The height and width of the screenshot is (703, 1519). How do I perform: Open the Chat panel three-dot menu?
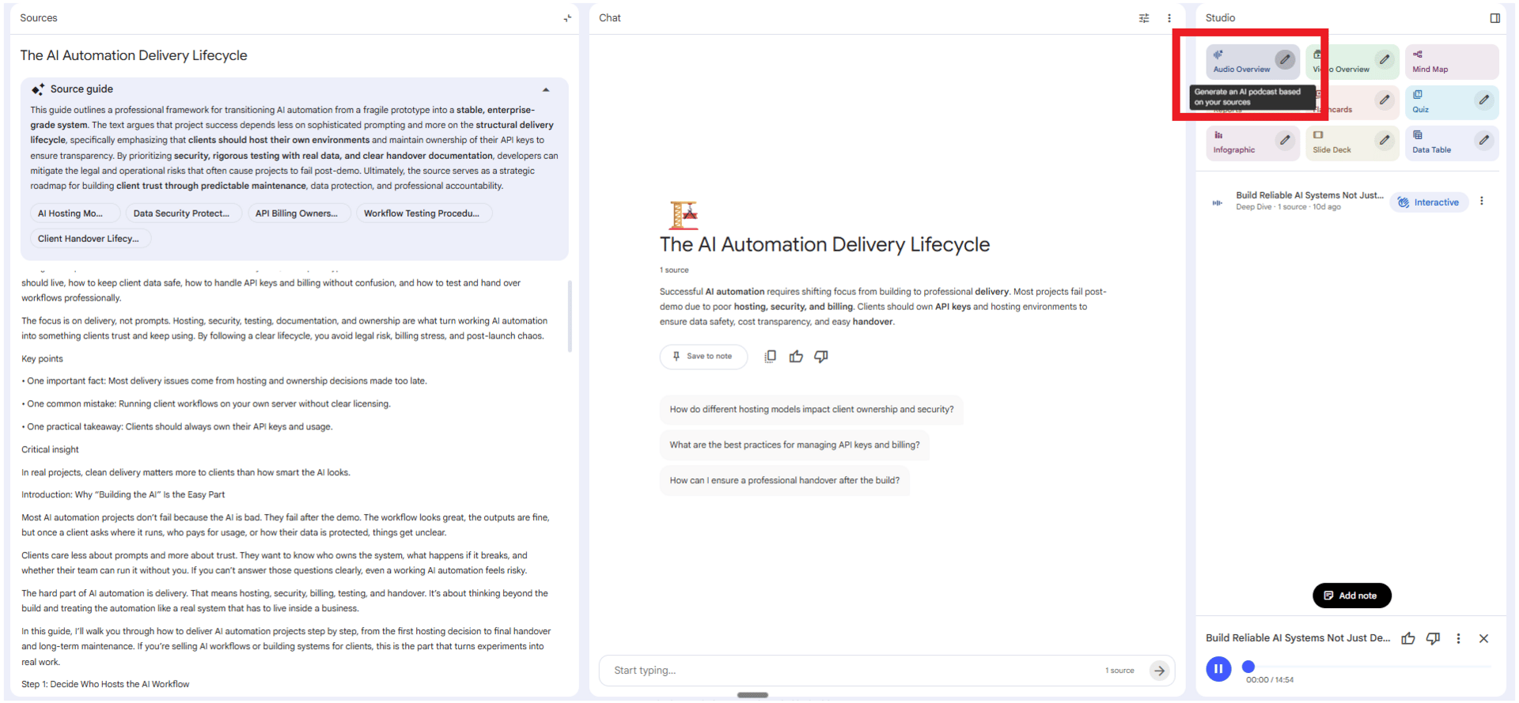pos(1169,18)
